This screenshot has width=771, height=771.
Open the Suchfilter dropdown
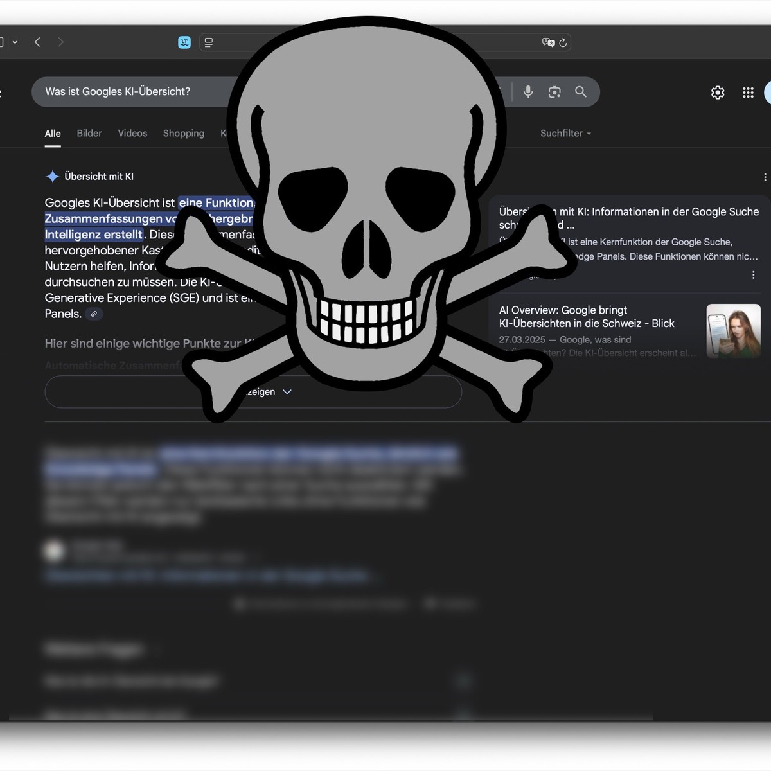[x=565, y=133]
